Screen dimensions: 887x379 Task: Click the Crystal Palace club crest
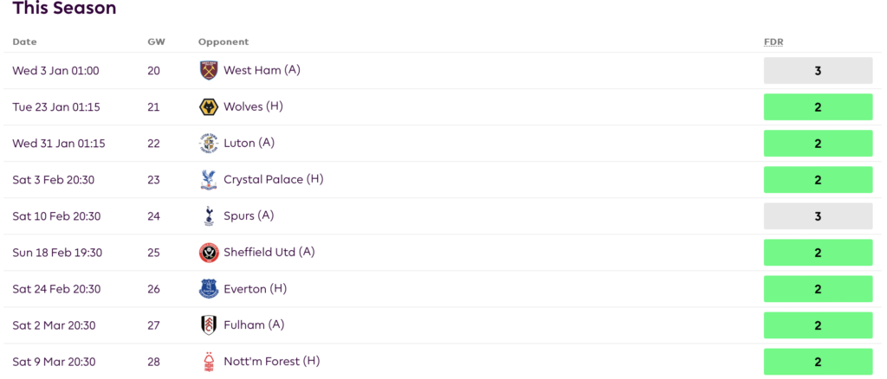209,180
